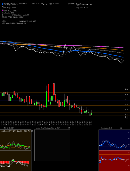Click the MACD values line in header
This screenshot has height=171, width=130.
[13, 17]
